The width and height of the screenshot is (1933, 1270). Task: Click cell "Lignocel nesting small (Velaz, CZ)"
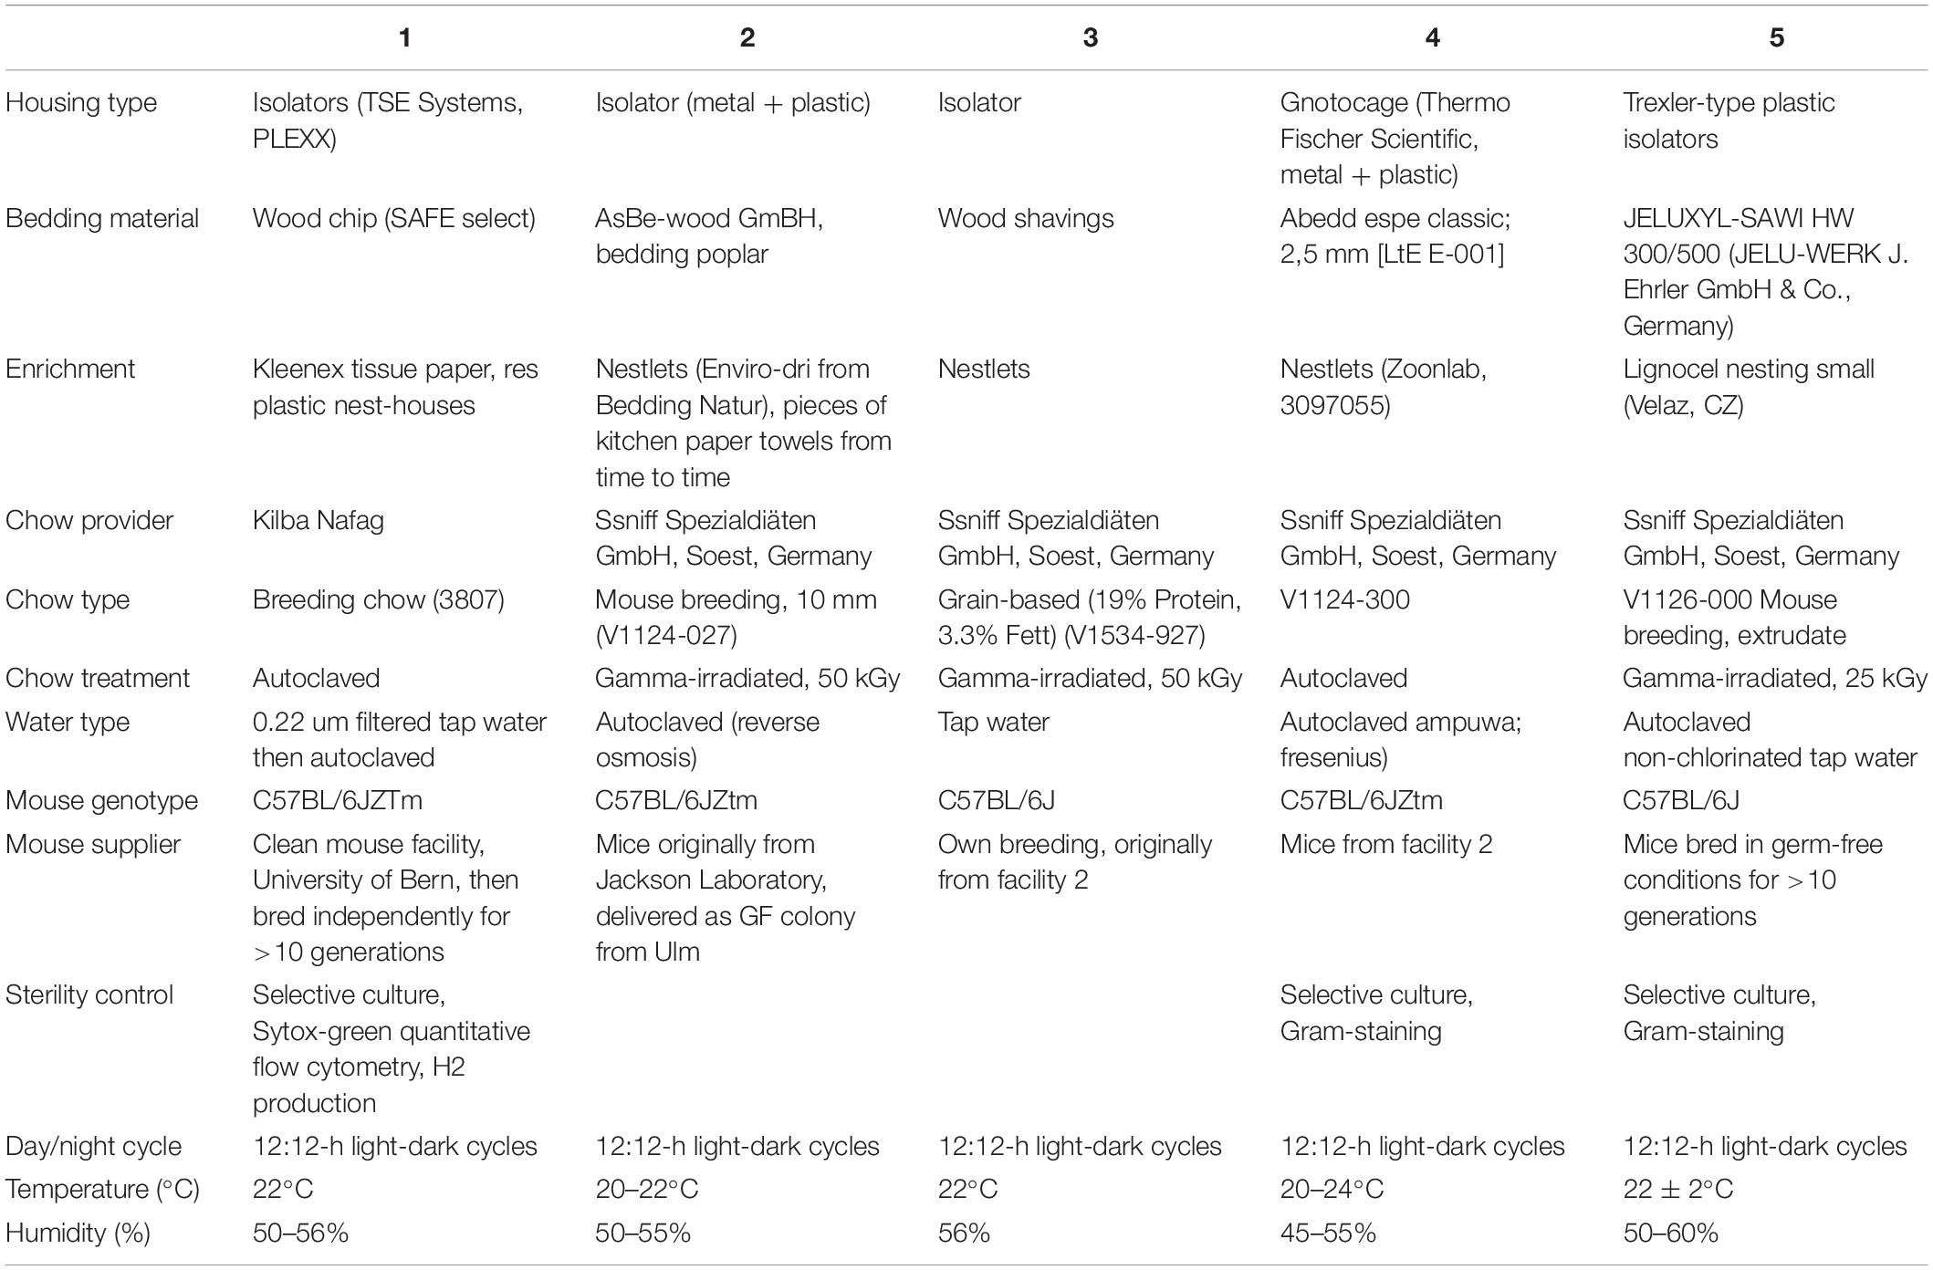[1749, 388]
